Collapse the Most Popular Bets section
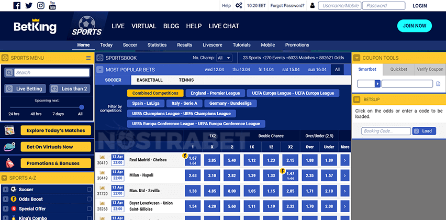Screen dimensions: 446x220 click(99, 70)
